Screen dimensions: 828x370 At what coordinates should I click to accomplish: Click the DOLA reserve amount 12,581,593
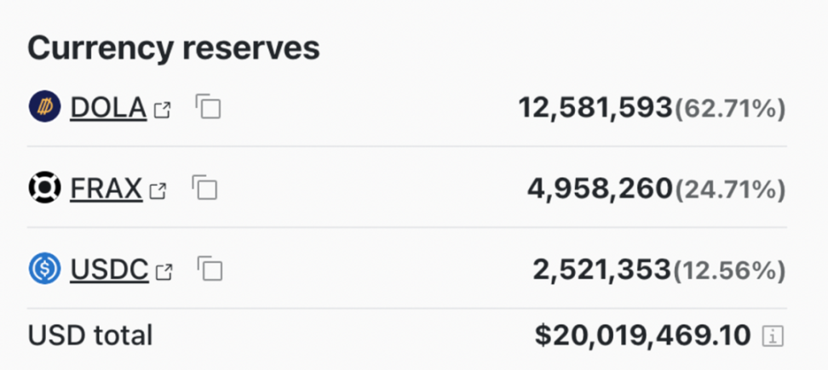[595, 107]
